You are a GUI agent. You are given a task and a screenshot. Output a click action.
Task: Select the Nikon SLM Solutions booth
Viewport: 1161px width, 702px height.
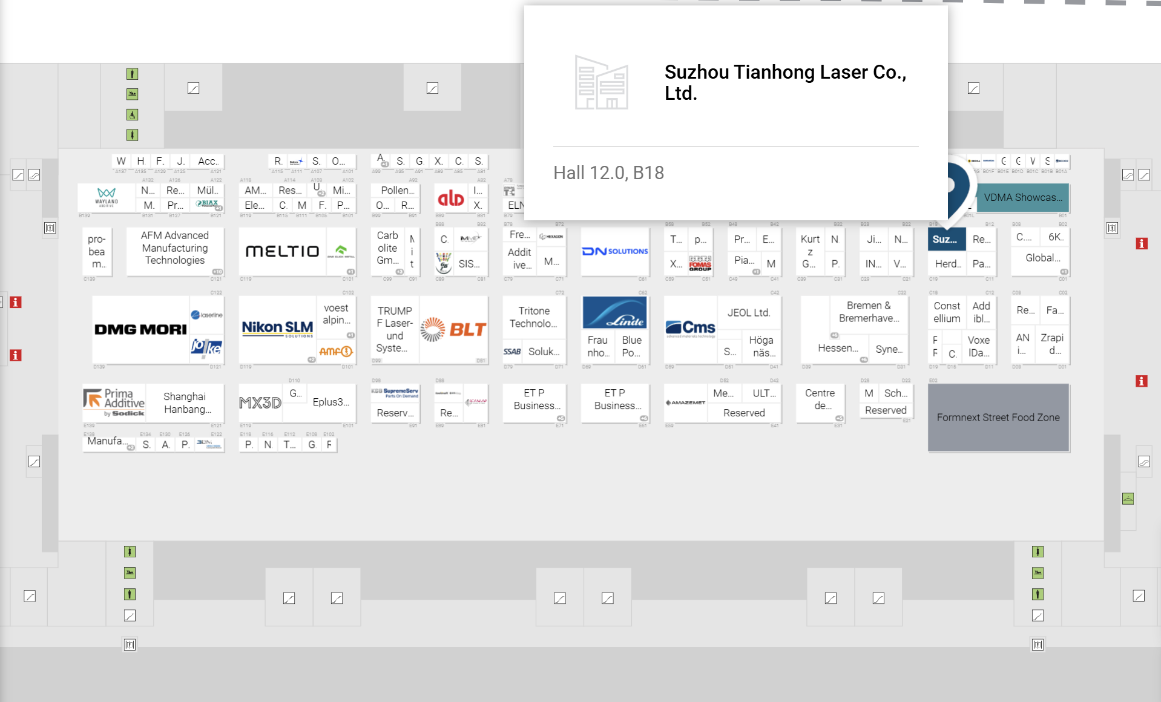pyautogui.click(x=277, y=329)
